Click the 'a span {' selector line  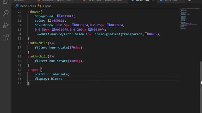35,70
